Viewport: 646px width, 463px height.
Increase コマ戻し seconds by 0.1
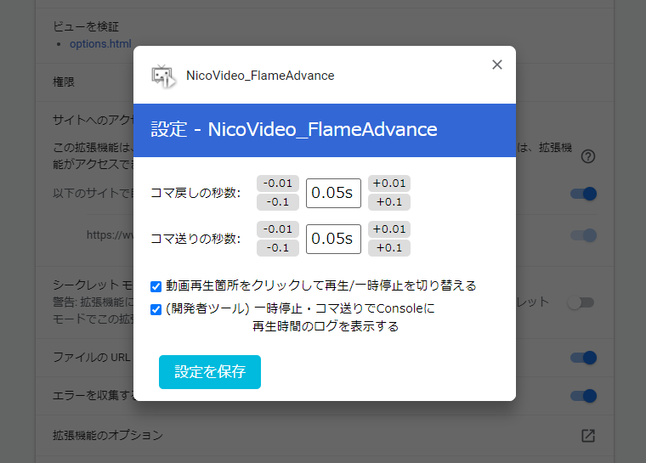389,202
